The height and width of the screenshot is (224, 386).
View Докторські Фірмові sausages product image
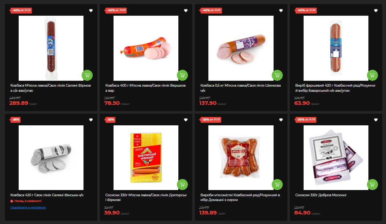[146, 158]
